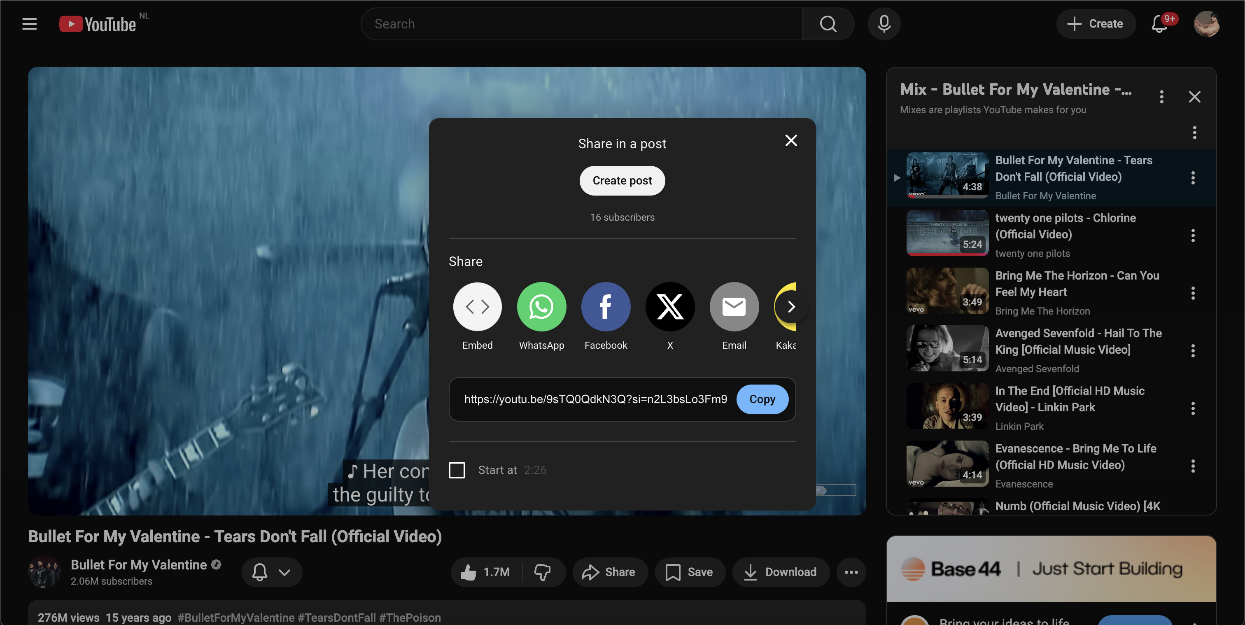Click the Create post button

point(622,180)
